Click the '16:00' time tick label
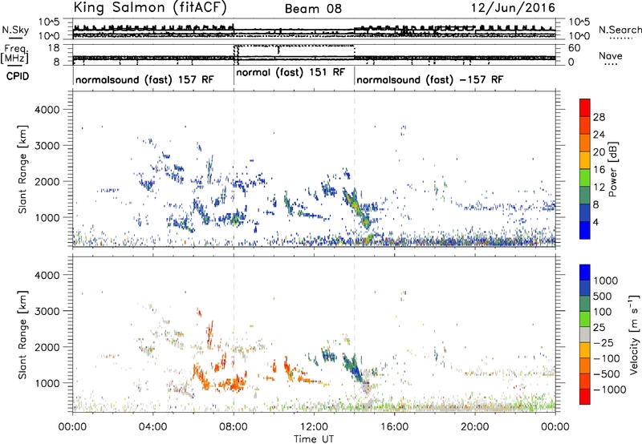642x444 pixels. (394, 427)
